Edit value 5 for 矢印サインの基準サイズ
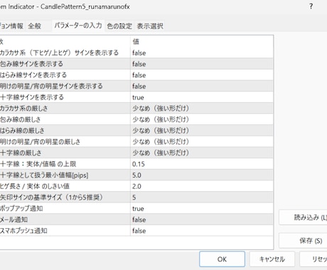The width and height of the screenshot is (327, 270). click(x=202, y=198)
